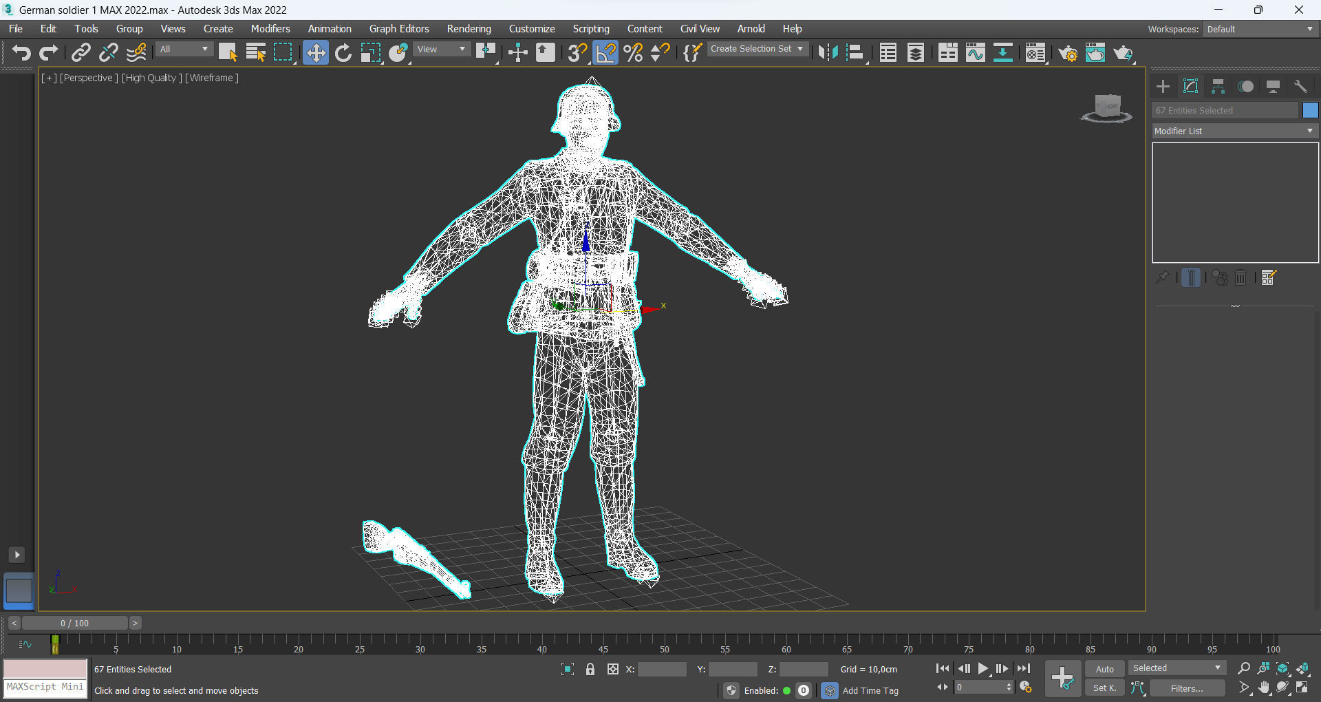Click the object color swatch

point(1310,110)
